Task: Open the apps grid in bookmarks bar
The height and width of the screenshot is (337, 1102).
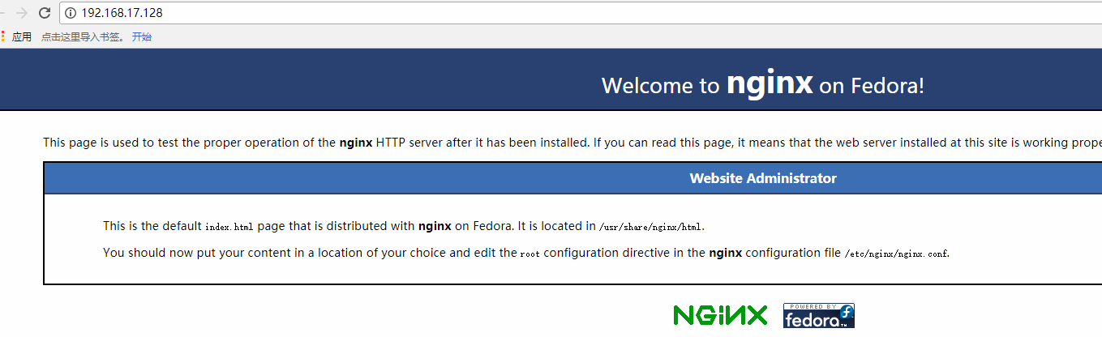Action: (3, 36)
